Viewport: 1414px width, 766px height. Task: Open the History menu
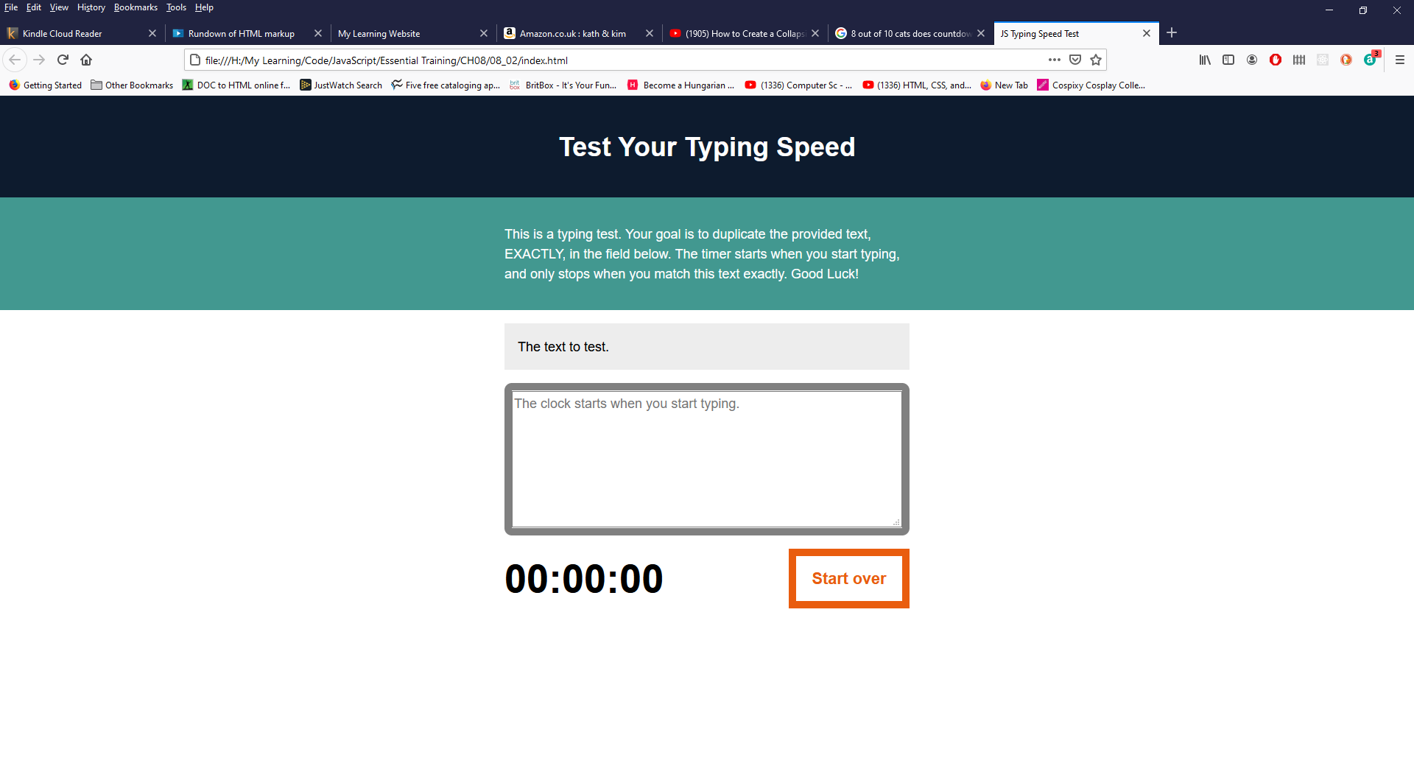(x=91, y=7)
